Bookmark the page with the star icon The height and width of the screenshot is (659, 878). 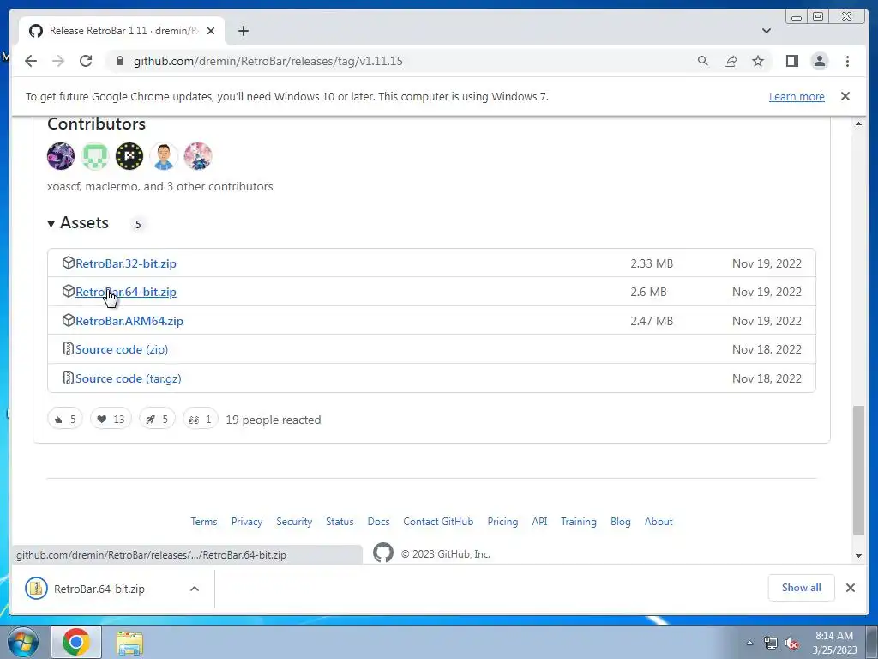pos(758,61)
